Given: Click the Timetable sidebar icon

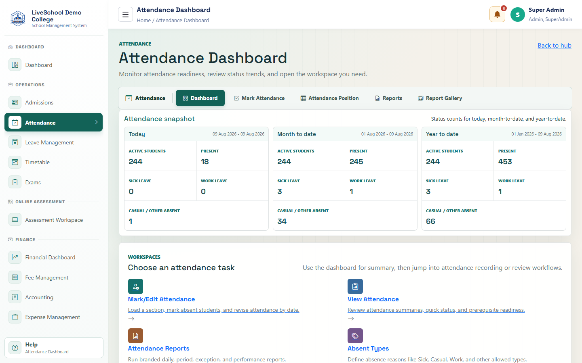Looking at the screenshot, I should pos(15,162).
